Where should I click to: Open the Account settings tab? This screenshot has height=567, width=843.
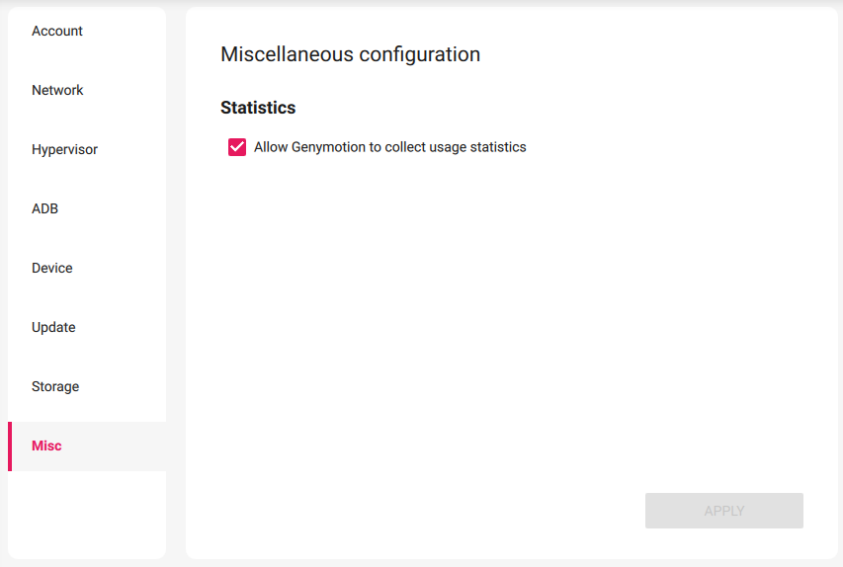(57, 32)
